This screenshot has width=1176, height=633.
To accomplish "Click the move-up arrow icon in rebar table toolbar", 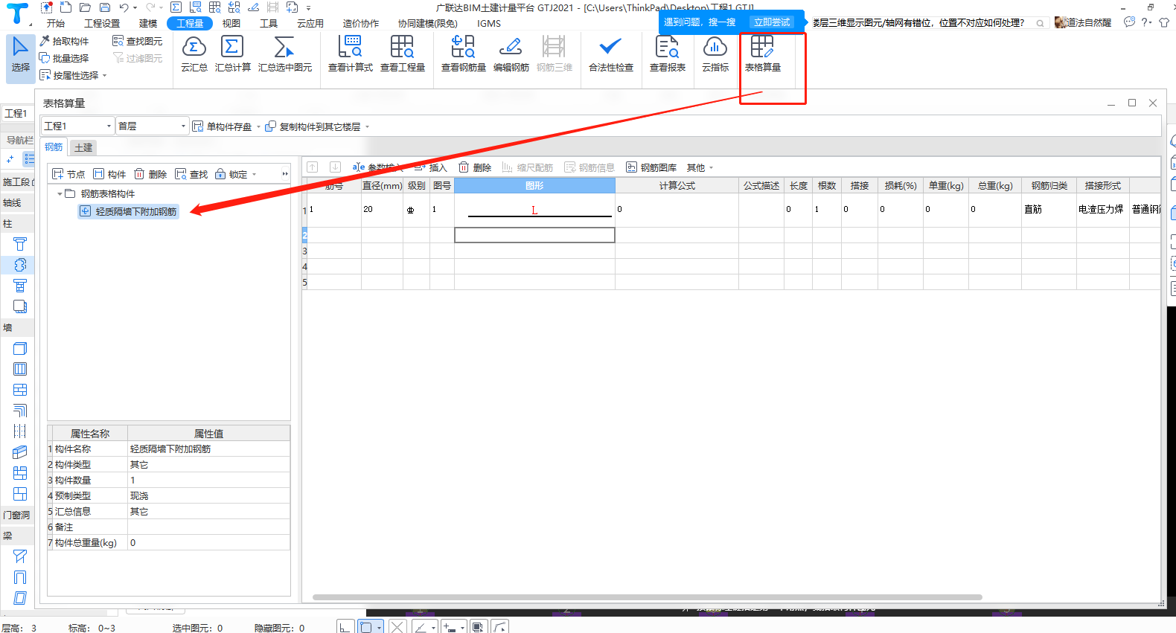I will [313, 167].
